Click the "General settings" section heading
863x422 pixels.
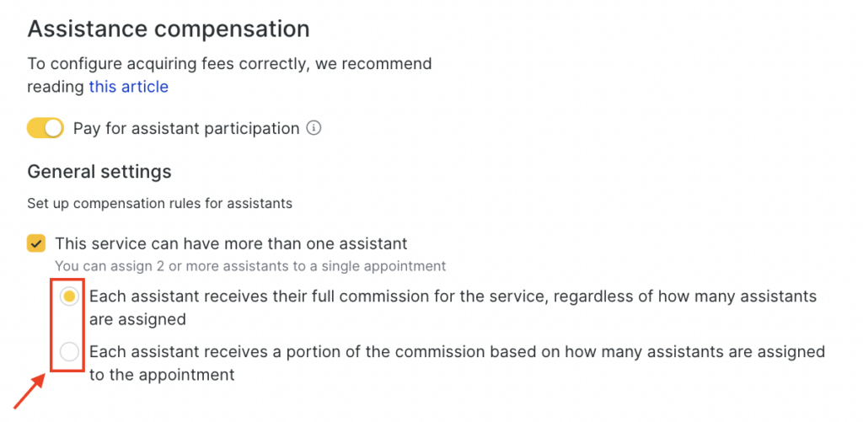99,172
